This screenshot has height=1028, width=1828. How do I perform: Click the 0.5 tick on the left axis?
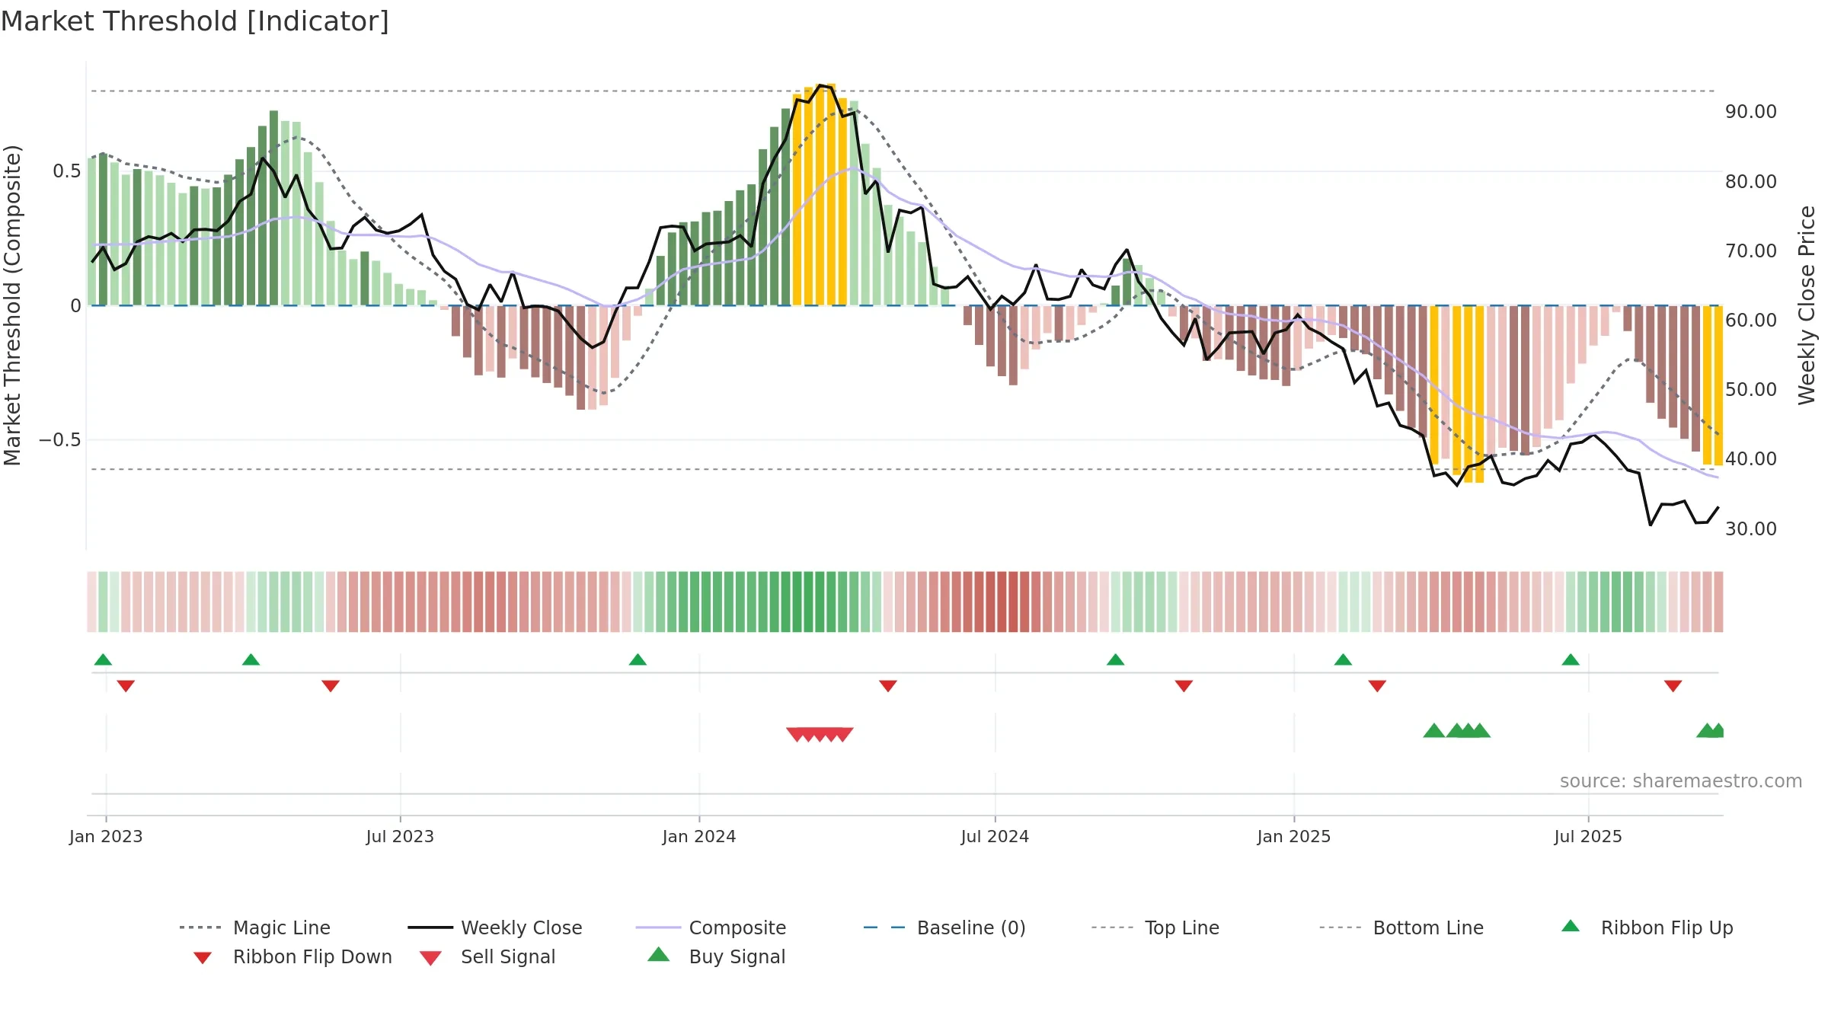coord(66,171)
